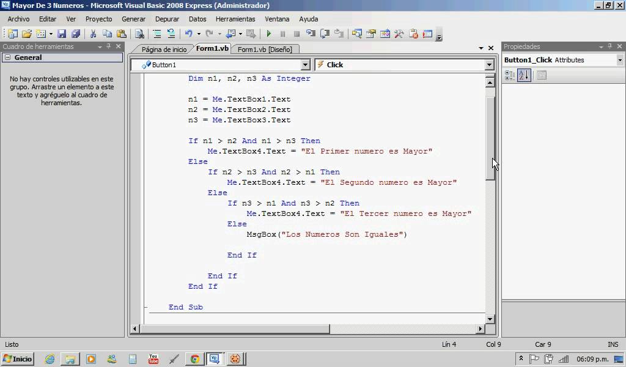
Task: Click the Undo arrow icon
Action: 188,34
